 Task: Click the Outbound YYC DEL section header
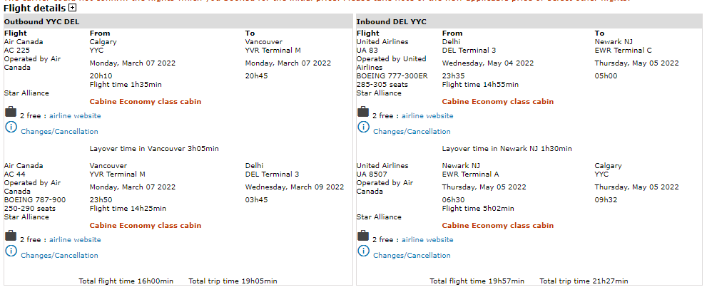[x=41, y=22]
